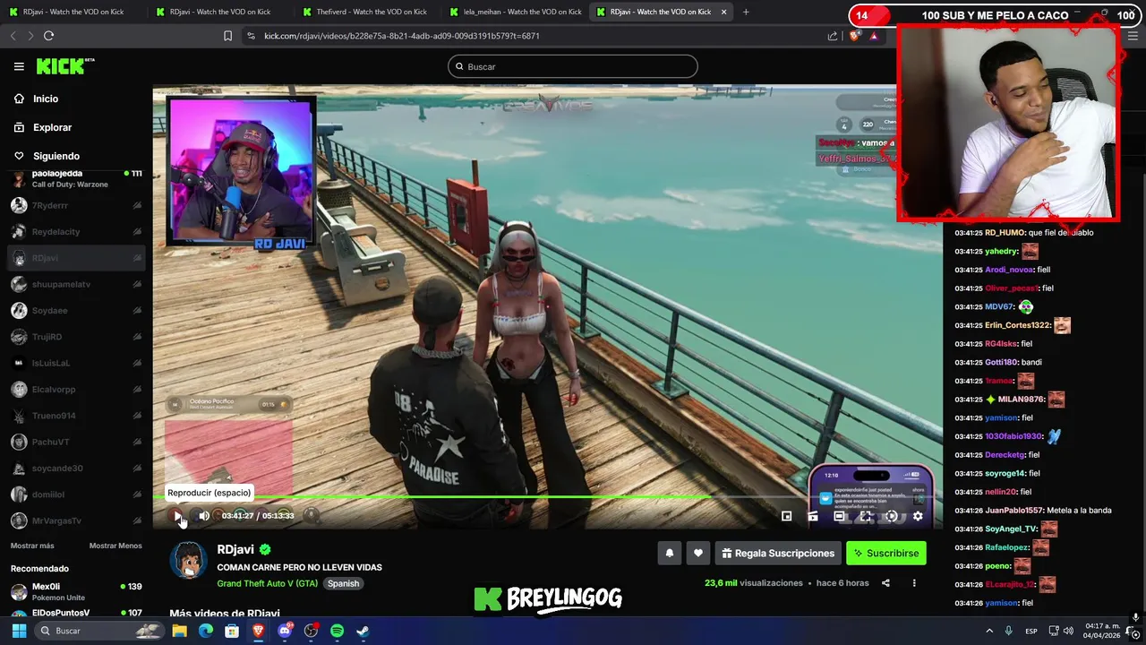
Task: Click the ESP language indicator in tray
Action: tap(1031, 631)
